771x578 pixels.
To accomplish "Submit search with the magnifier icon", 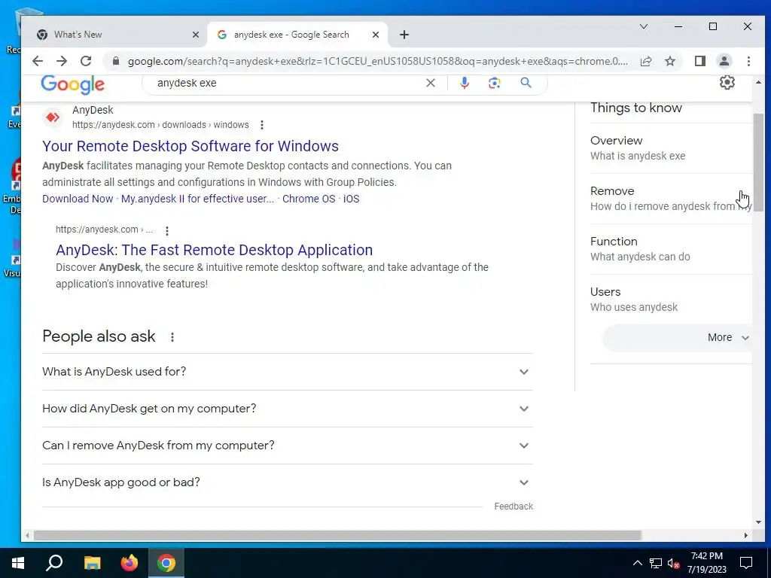I will click(x=526, y=83).
